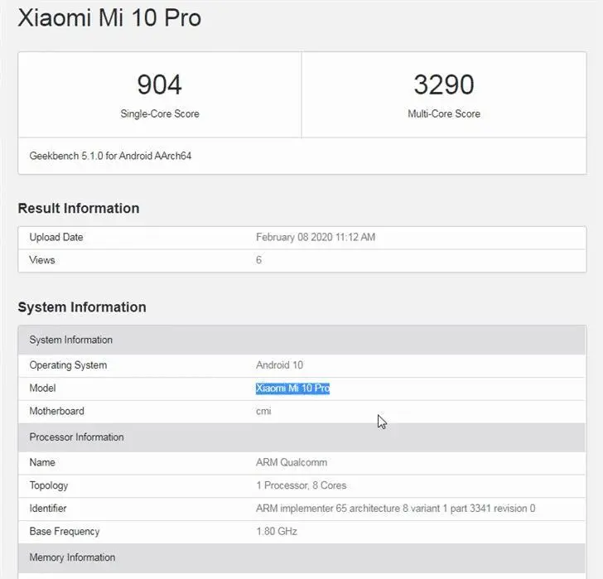Click the upload date value February 08 2020
603x579 pixels.
[x=316, y=237]
